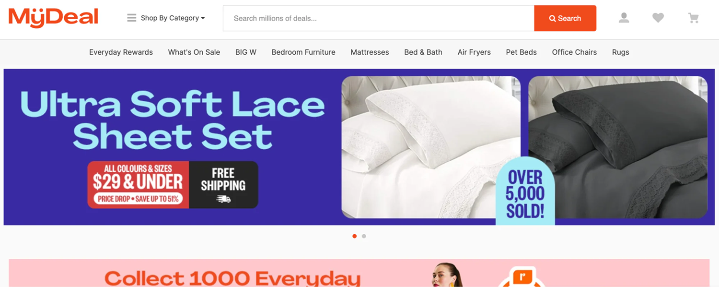Image resolution: width=719 pixels, height=287 pixels.
Task: Open the user account icon
Action: click(624, 18)
